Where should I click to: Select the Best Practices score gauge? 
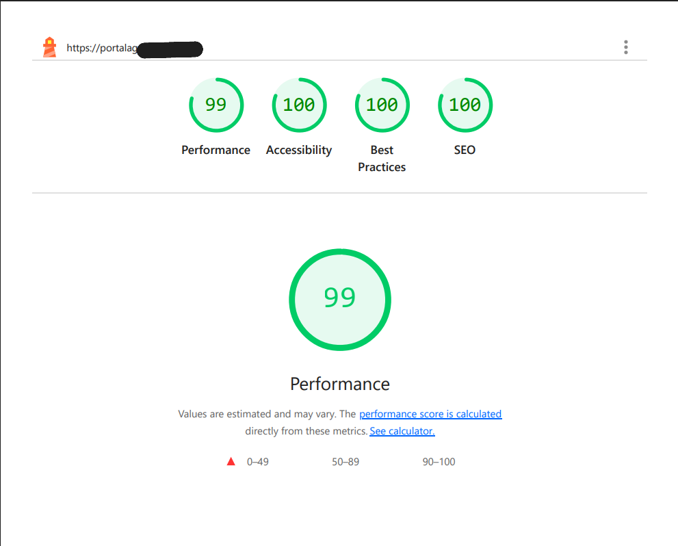(382, 105)
